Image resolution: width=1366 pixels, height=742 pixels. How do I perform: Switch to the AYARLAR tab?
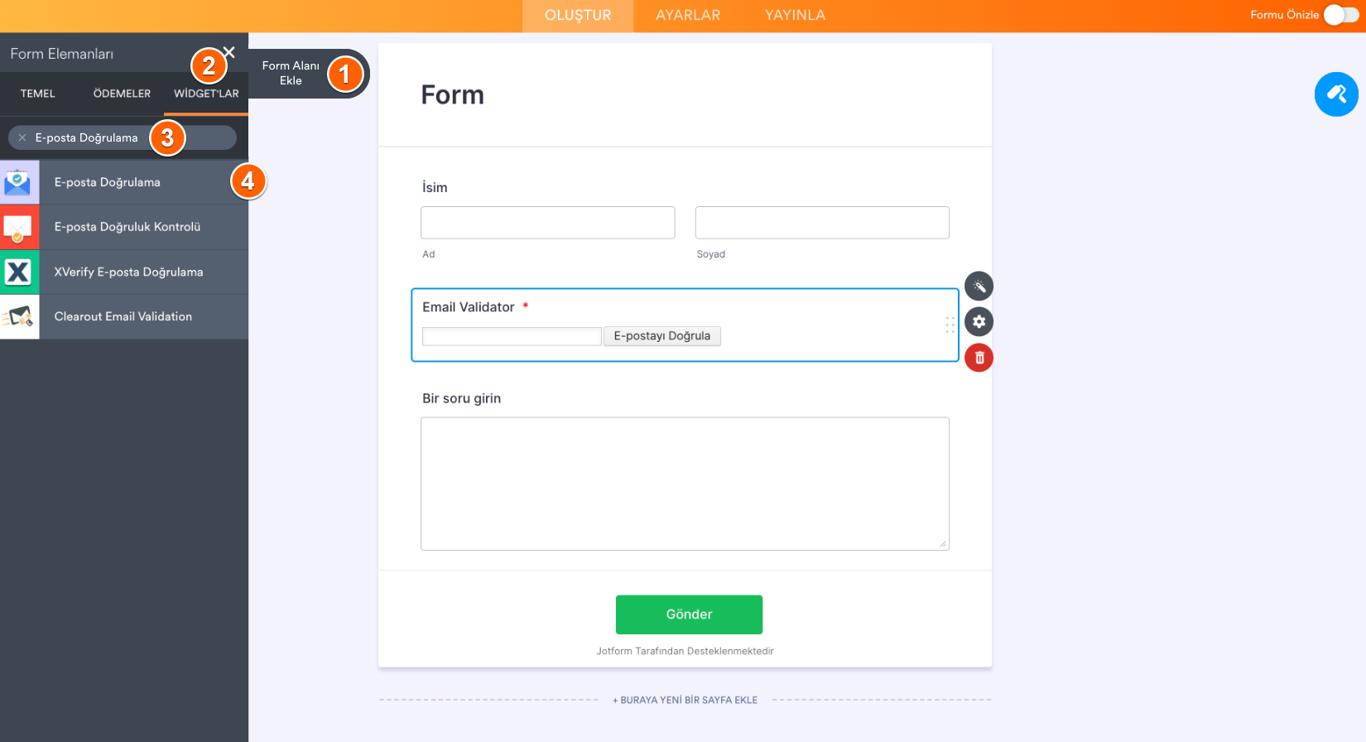(x=688, y=16)
